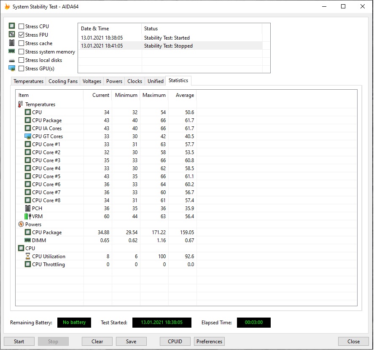Click the chip icon of CPU Core #6 row
This screenshot has width=374, height=350.
[x=28, y=184]
